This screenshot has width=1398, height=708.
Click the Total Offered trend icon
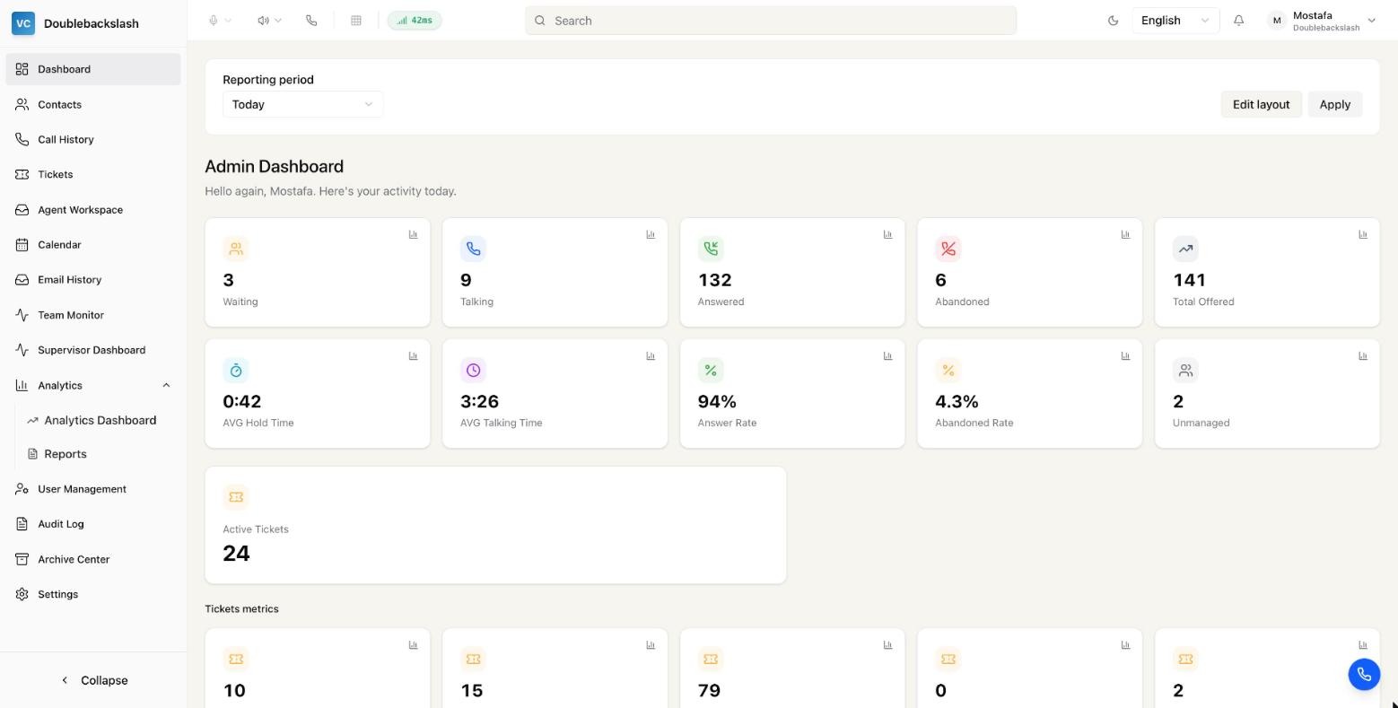pos(1185,249)
